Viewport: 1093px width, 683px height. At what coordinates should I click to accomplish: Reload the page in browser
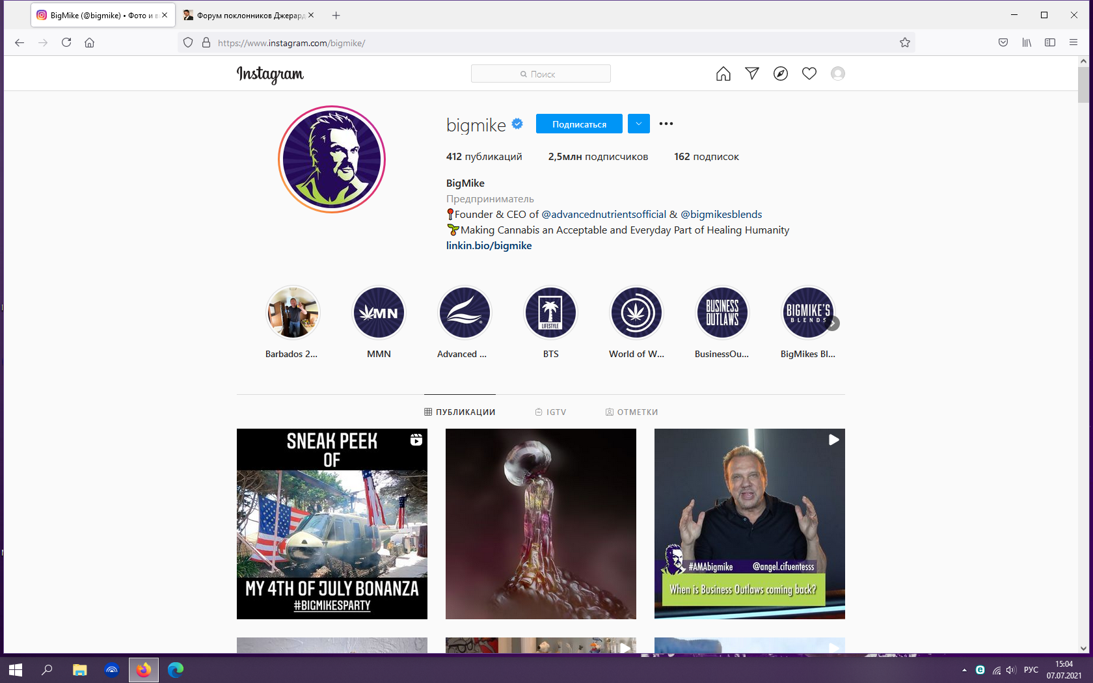point(66,43)
